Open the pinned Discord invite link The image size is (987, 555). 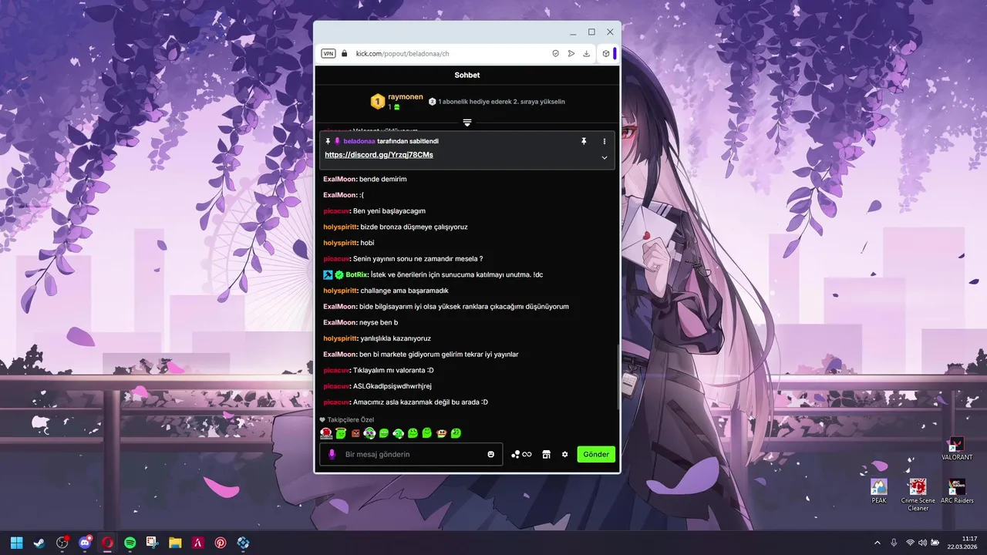click(379, 155)
